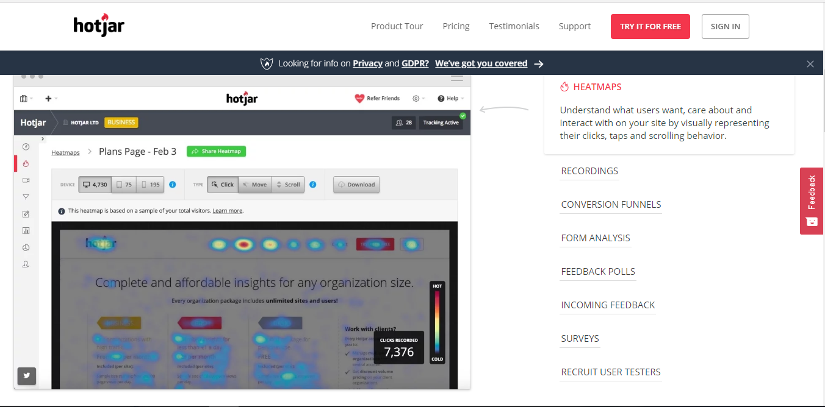Open the settings gear dropdown
The width and height of the screenshot is (825, 407).
tap(418, 98)
